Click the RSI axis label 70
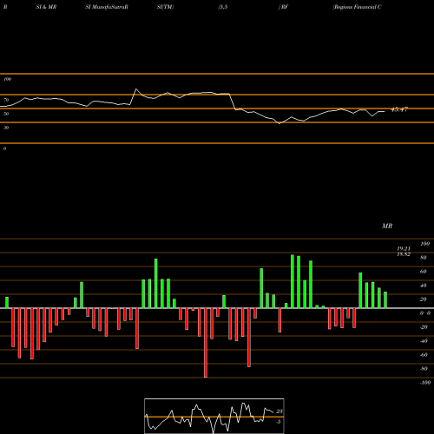Image resolution: width=434 pixels, height=434 pixels. 6,100
